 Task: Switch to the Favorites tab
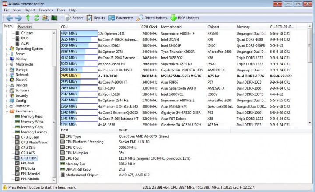point(25,27)
